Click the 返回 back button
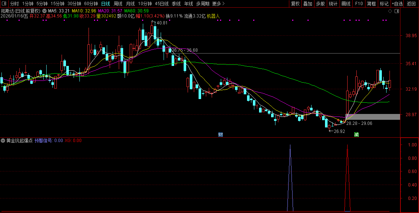The height and width of the screenshot is (213, 419). [411, 4]
